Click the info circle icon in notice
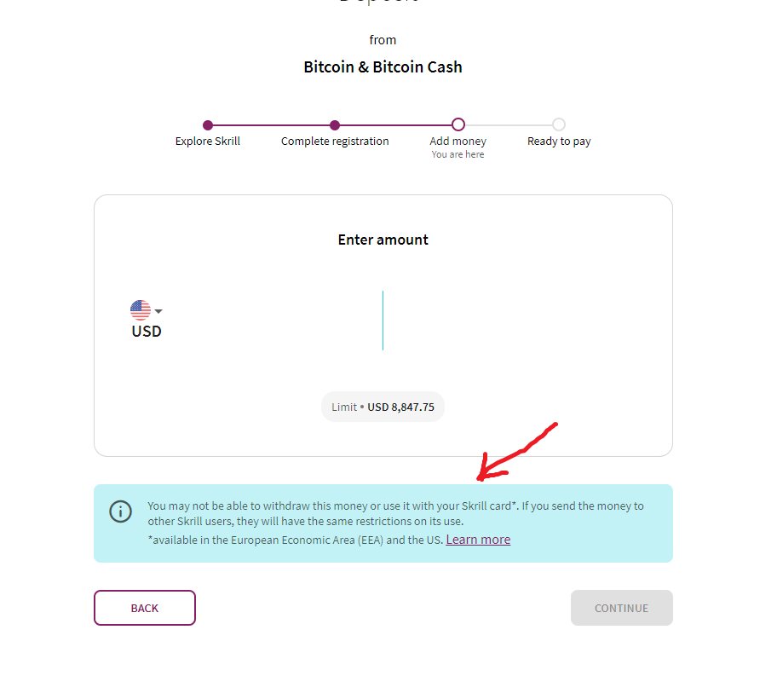 coord(120,511)
